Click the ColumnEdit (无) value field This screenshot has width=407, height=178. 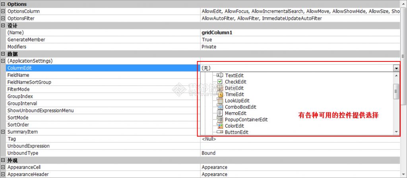click(x=297, y=68)
